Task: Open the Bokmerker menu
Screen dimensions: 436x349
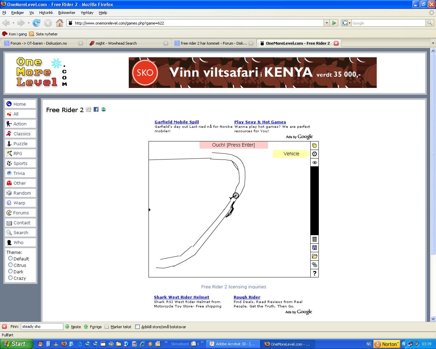Action: pyautogui.click(x=67, y=13)
